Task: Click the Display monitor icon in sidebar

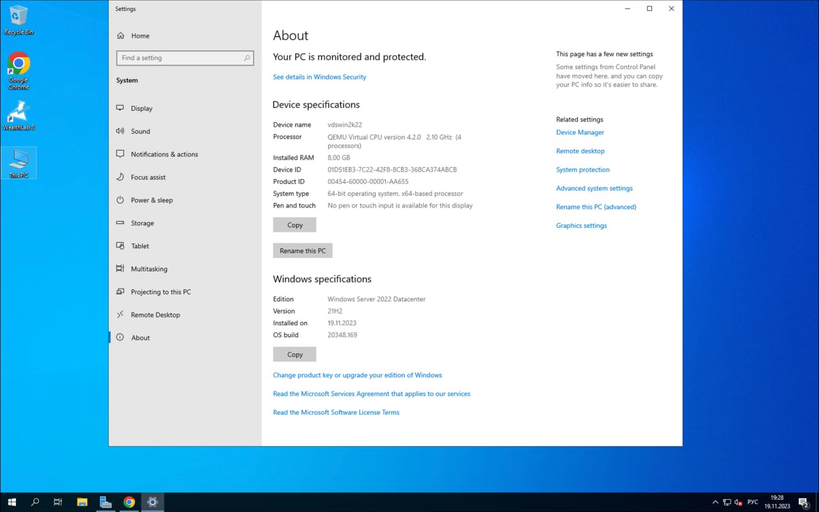Action: click(x=120, y=108)
